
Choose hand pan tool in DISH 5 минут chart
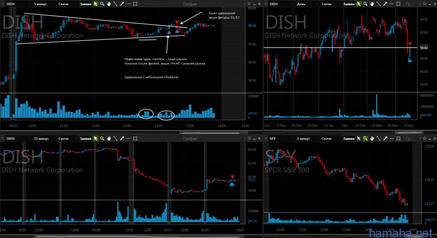109,4
